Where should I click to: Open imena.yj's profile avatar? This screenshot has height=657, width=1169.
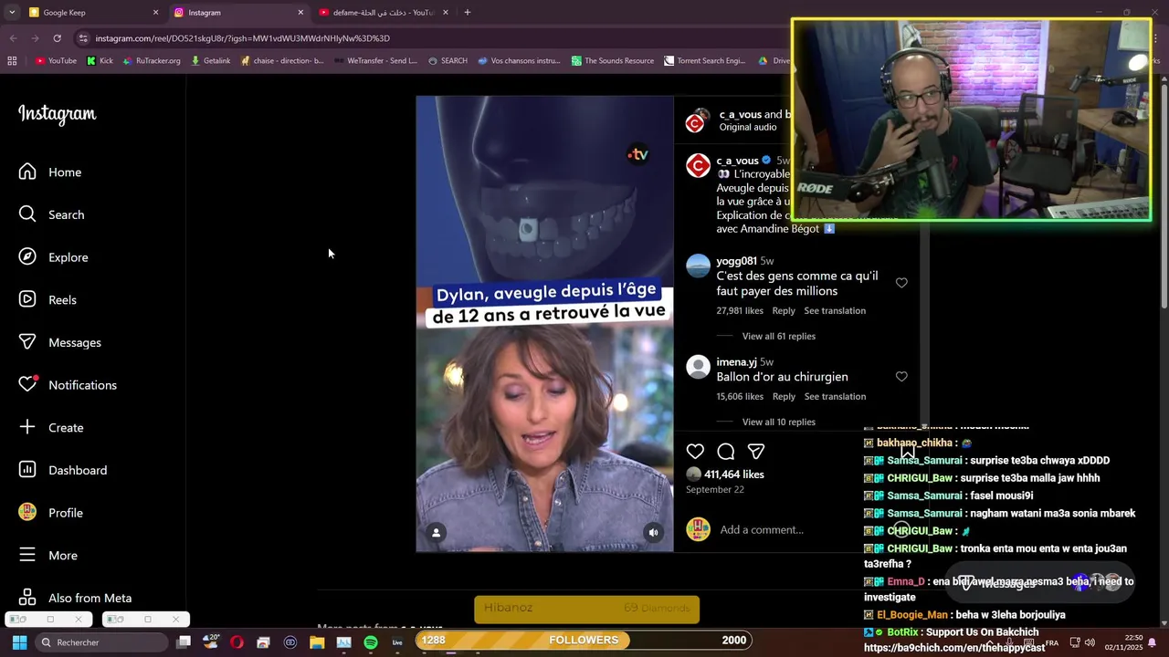point(698,367)
